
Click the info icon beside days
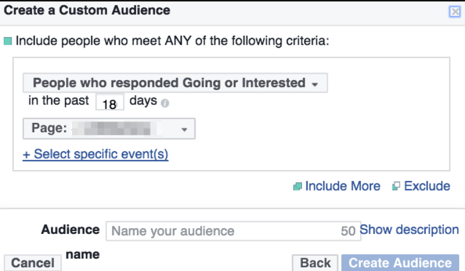pyautogui.click(x=165, y=103)
